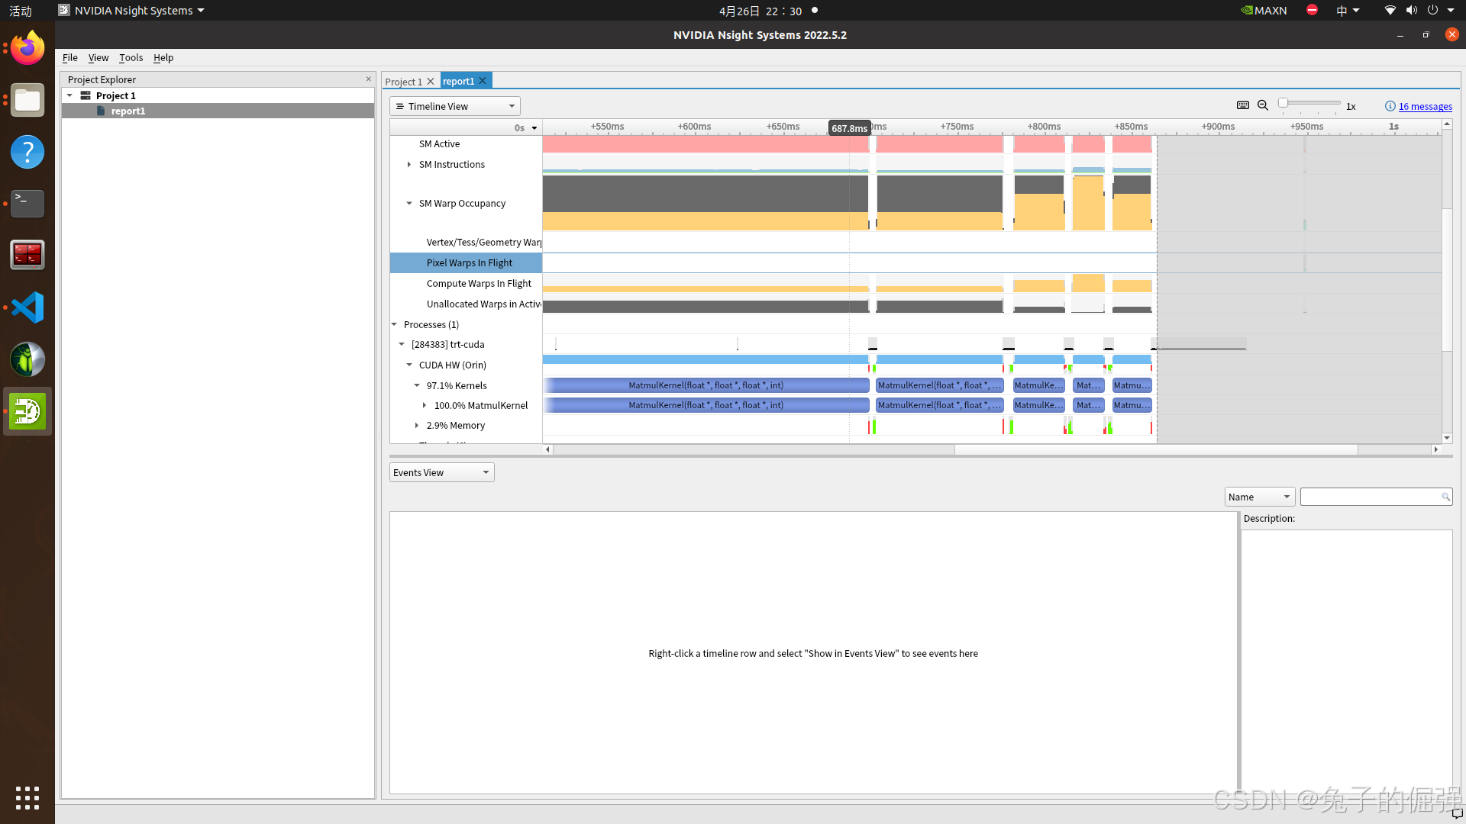Open the Name filter dropdown
Image resolution: width=1466 pixels, height=824 pixels.
tap(1259, 497)
